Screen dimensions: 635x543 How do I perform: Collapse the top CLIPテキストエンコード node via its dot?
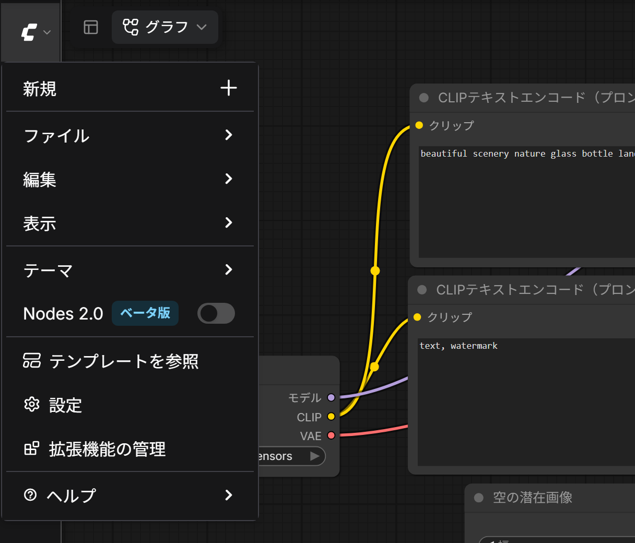click(x=424, y=98)
